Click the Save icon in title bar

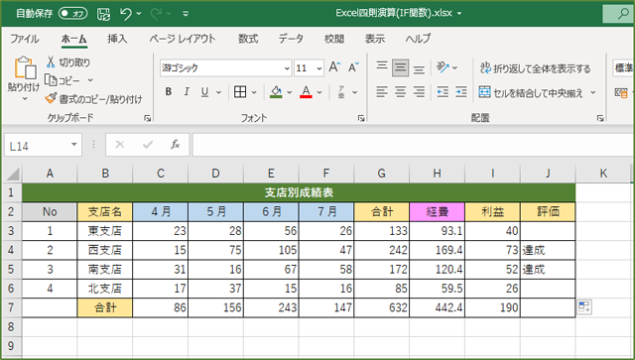point(103,14)
